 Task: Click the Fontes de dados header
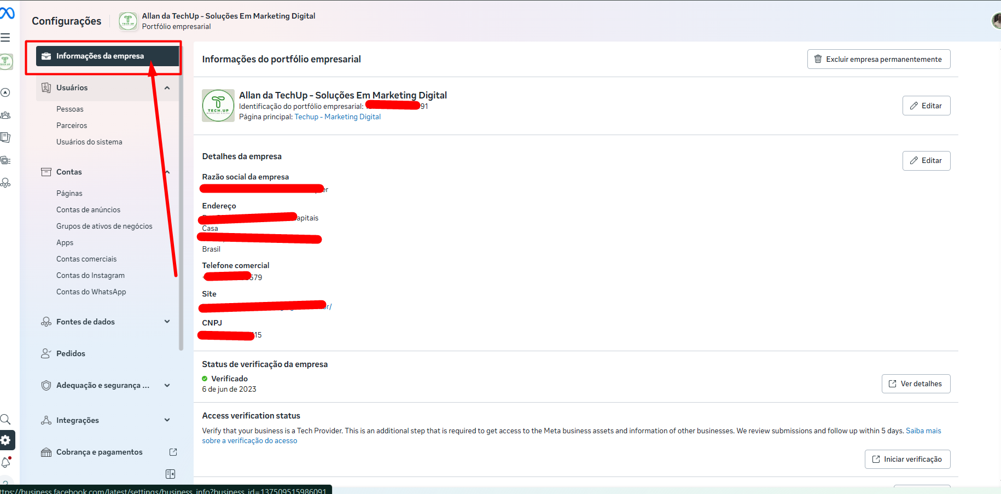(x=107, y=322)
